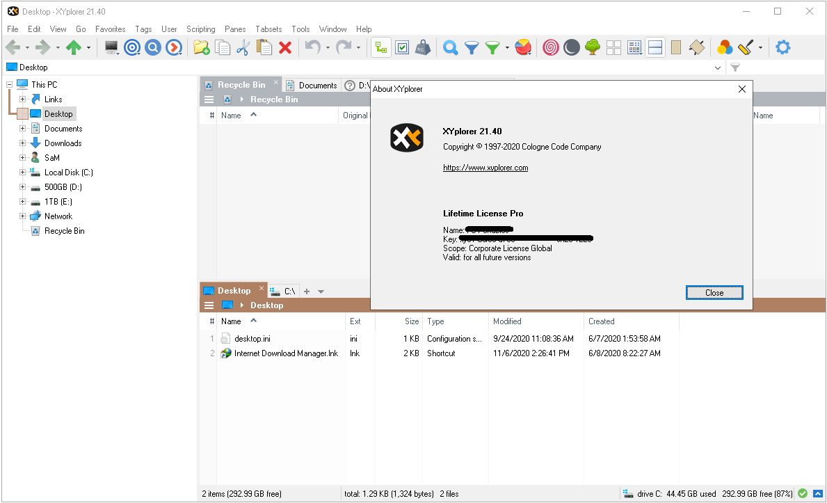Open the Favorites menu
This screenshot has height=503, width=827.
(110, 29)
